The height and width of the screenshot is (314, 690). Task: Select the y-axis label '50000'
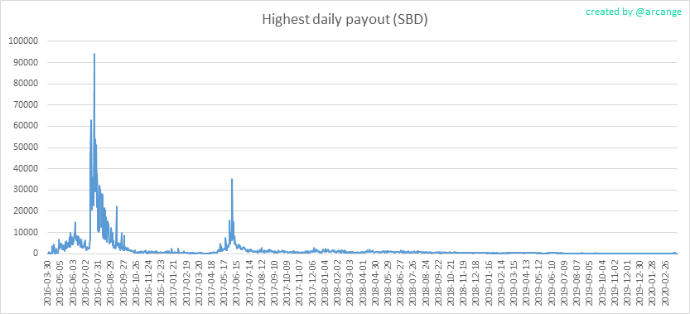click(x=27, y=147)
